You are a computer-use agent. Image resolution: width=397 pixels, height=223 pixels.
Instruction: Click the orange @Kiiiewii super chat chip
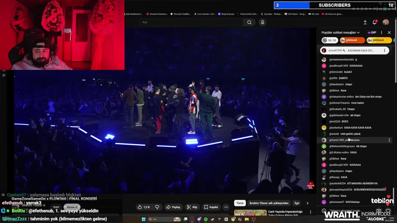pyautogui.click(x=352, y=40)
